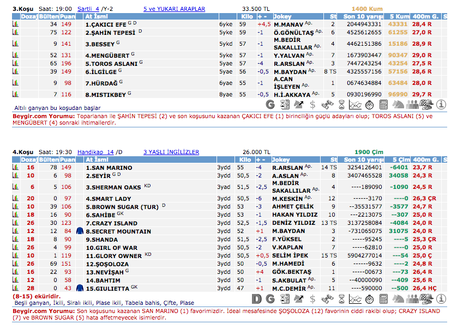The width and height of the screenshot is (463, 331).
Task: Open bar chart icon beside SAN MARINO
Action: [x=16, y=168]
